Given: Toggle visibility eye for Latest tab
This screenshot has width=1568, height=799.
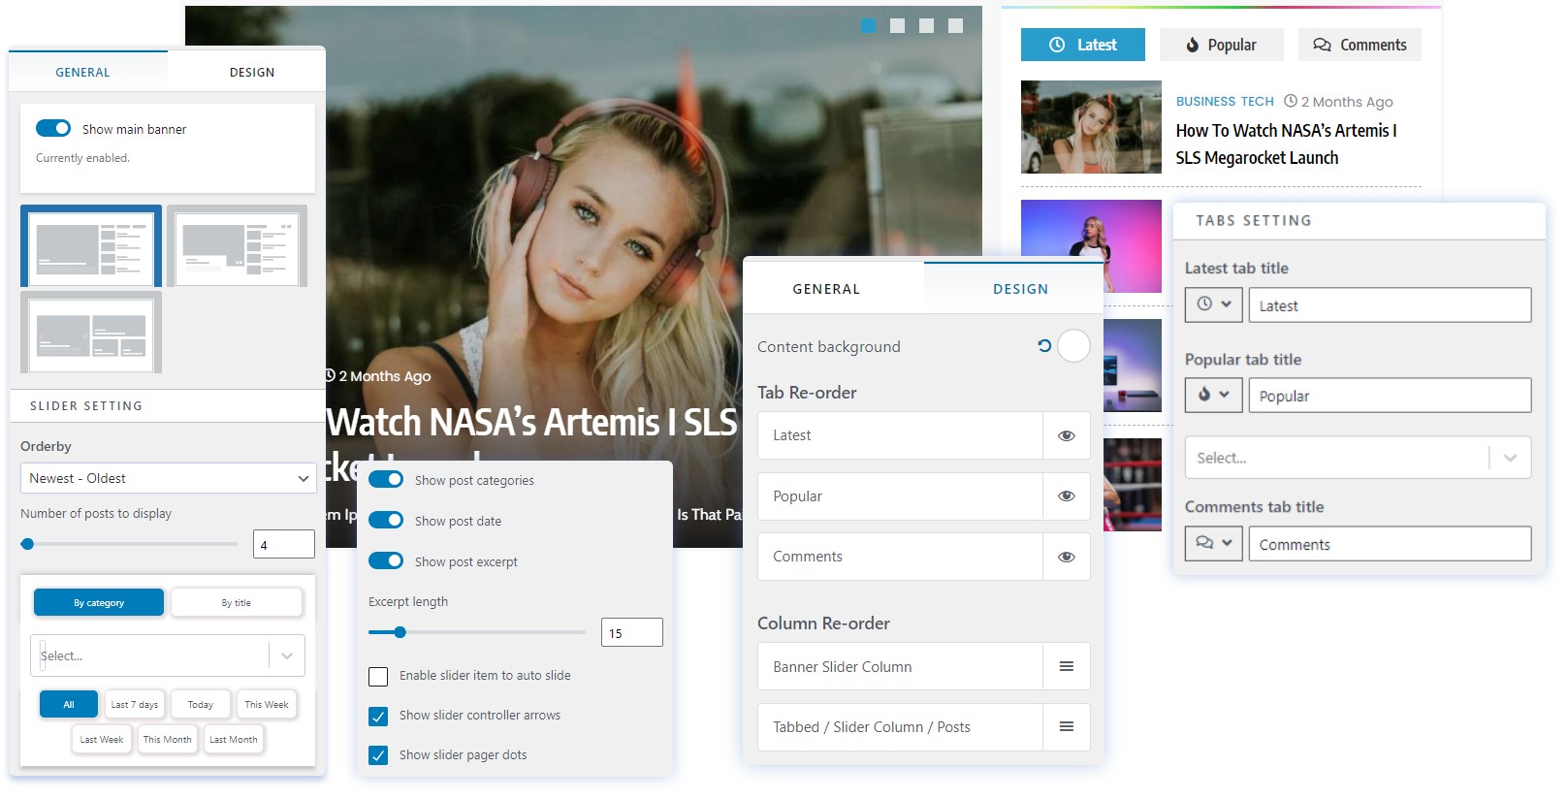Looking at the screenshot, I should pyautogui.click(x=1066, y=436).
